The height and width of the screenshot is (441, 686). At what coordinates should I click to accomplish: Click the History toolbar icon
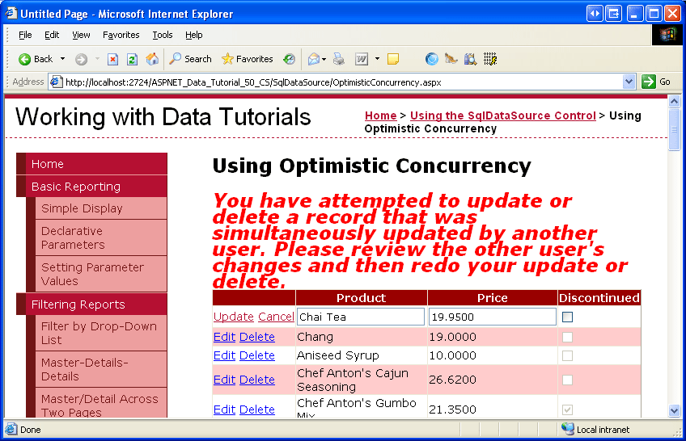[x=290, y=59]
